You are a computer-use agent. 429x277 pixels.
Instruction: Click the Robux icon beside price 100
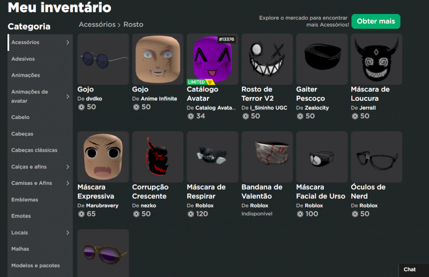click(x=300, y=214)
